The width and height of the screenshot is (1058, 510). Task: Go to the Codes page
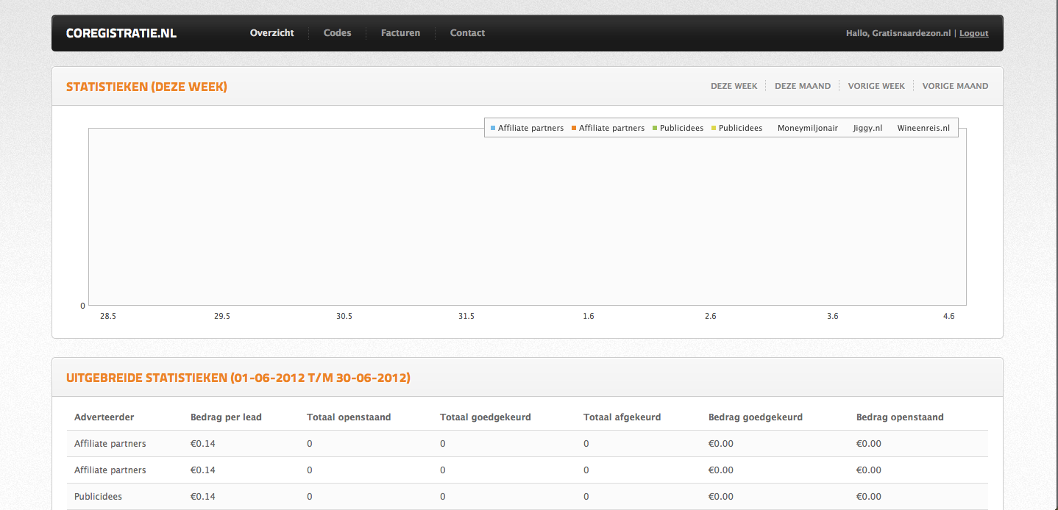click(x=338, y=33)
